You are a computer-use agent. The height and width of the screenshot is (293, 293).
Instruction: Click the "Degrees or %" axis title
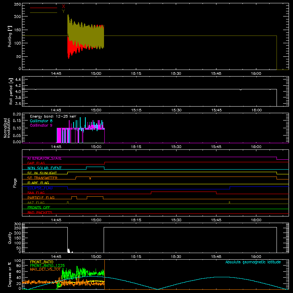pos(10,274)
